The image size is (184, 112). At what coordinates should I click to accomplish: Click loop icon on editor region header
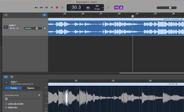(x=176, y=84)
